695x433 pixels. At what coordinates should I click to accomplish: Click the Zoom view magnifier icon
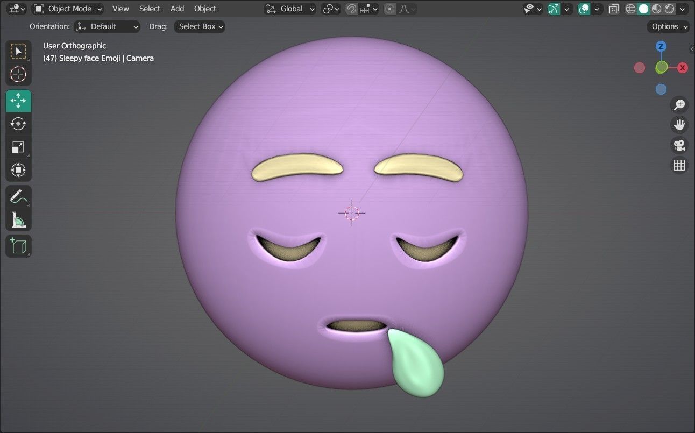coord(679,104)
